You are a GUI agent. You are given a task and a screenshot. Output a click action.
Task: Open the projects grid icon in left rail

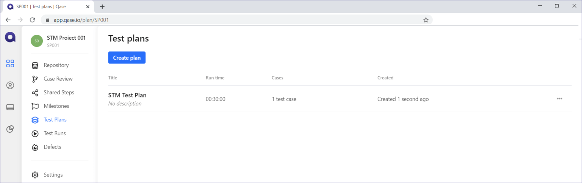[10, 64]
